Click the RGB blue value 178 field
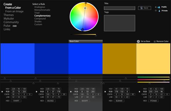 tap(59, 92)
